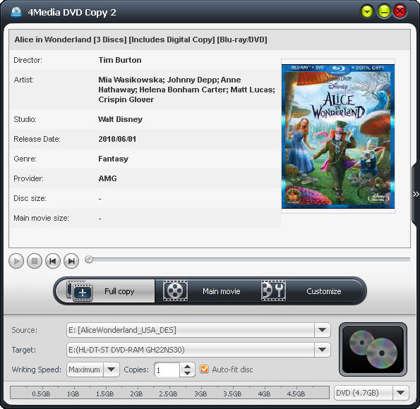Click the Stop playback button
The width and height of the screenshot is (420, 409).
point(35,261)
